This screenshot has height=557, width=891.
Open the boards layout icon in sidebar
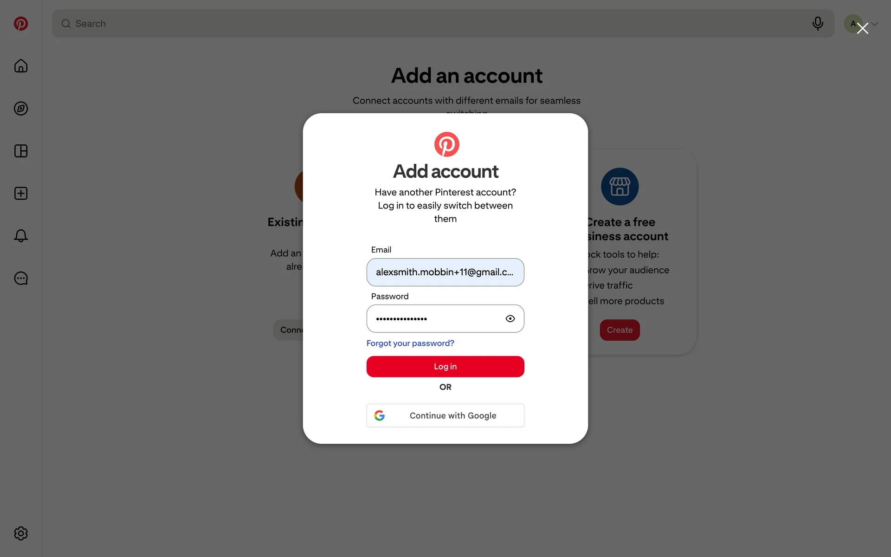pyautogui.click(x=21, y=151)
